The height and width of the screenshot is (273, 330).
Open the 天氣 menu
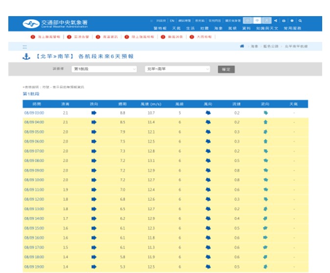pos(176,28)
